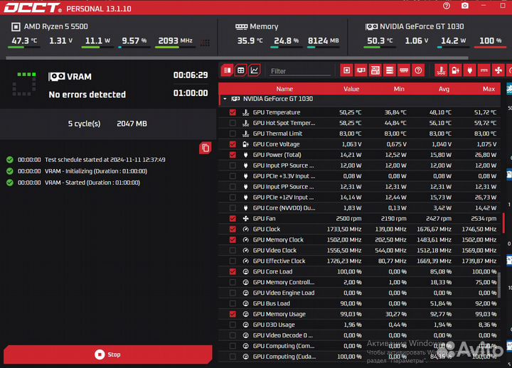Sort by the Max column header
Viewport: 512px width, 368px height.
click(488, 89)
